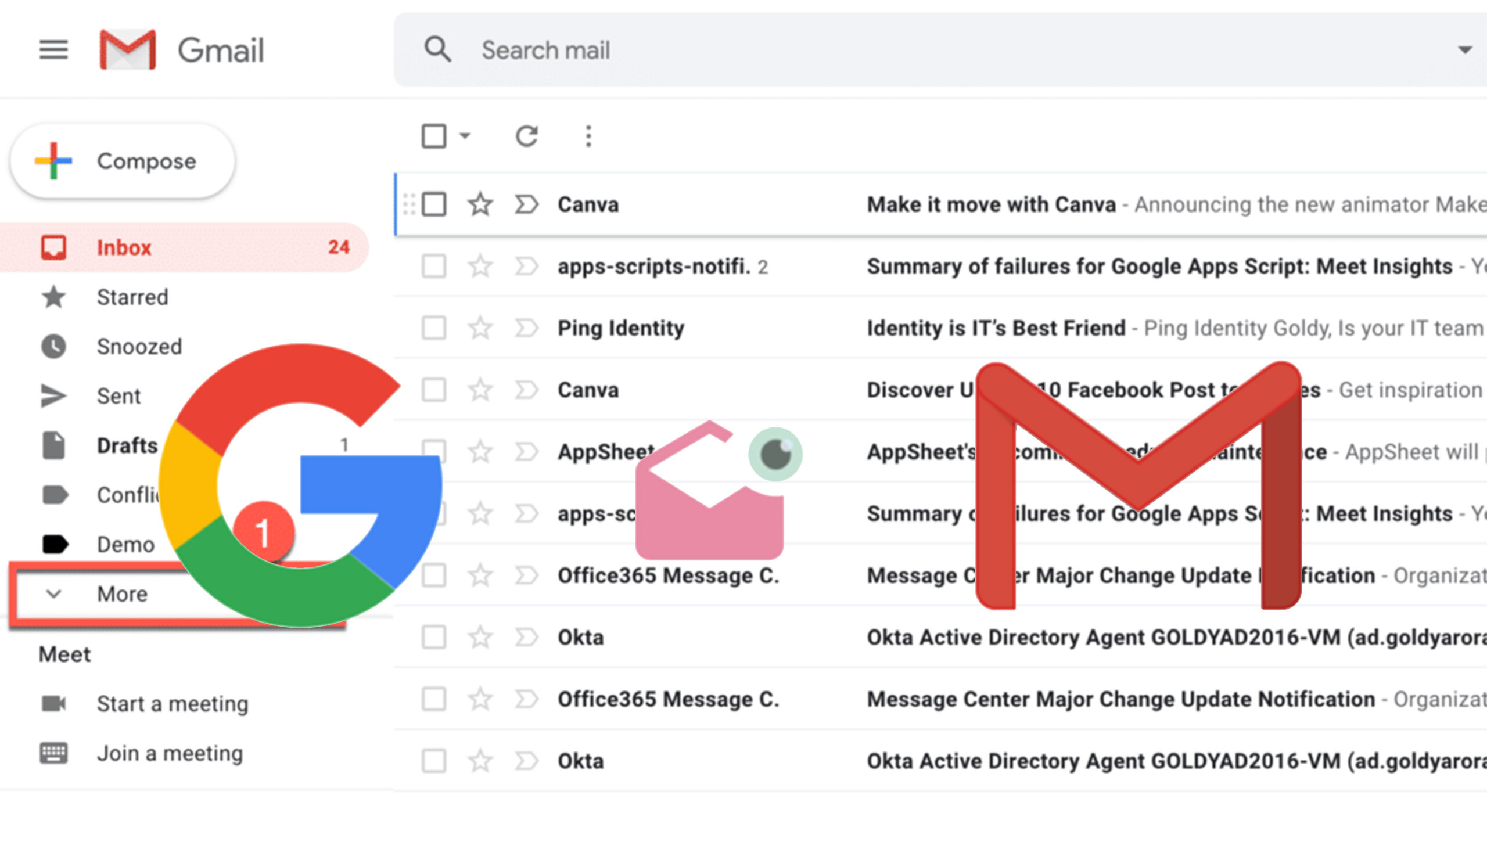Star the second Office365 Message C. email
1487x849 pixels.
click(480, 699)
